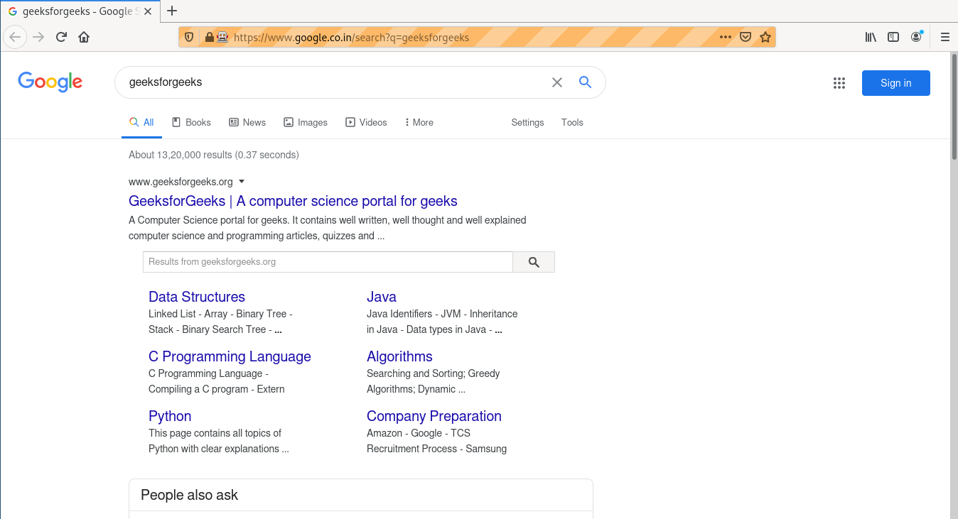Screen dimensions: 958x519
Task: Open Firefox library view
Action: (x=871, y=38)
